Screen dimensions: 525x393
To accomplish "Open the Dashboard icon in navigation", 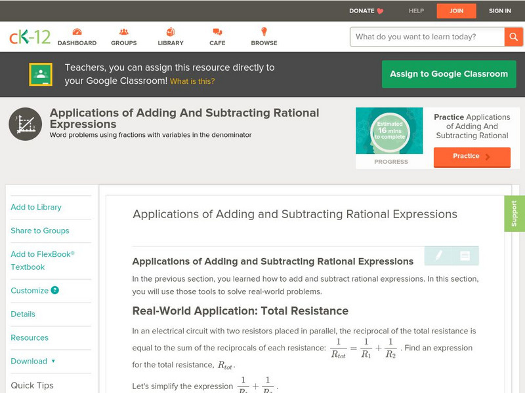I will tap(77, 32).
